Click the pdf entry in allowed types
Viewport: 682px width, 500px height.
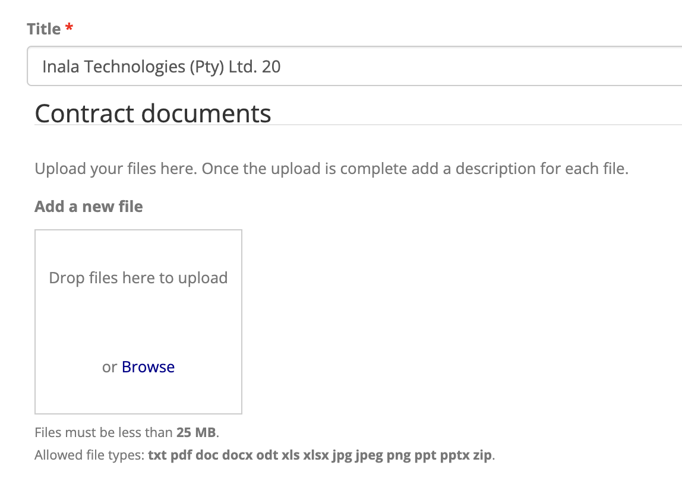(181, 455)
